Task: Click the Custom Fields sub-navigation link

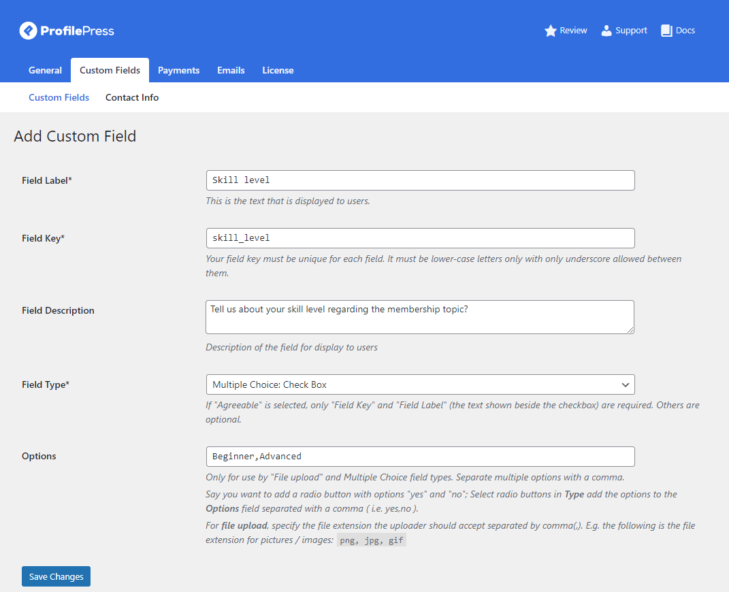Action: (59, 97)
